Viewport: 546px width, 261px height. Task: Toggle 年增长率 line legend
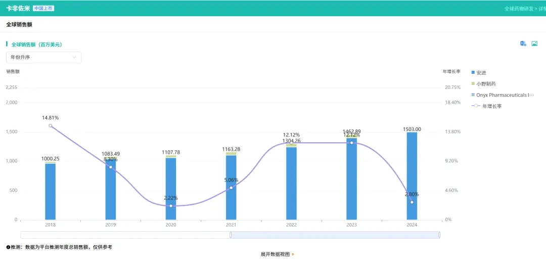point(486,106)
